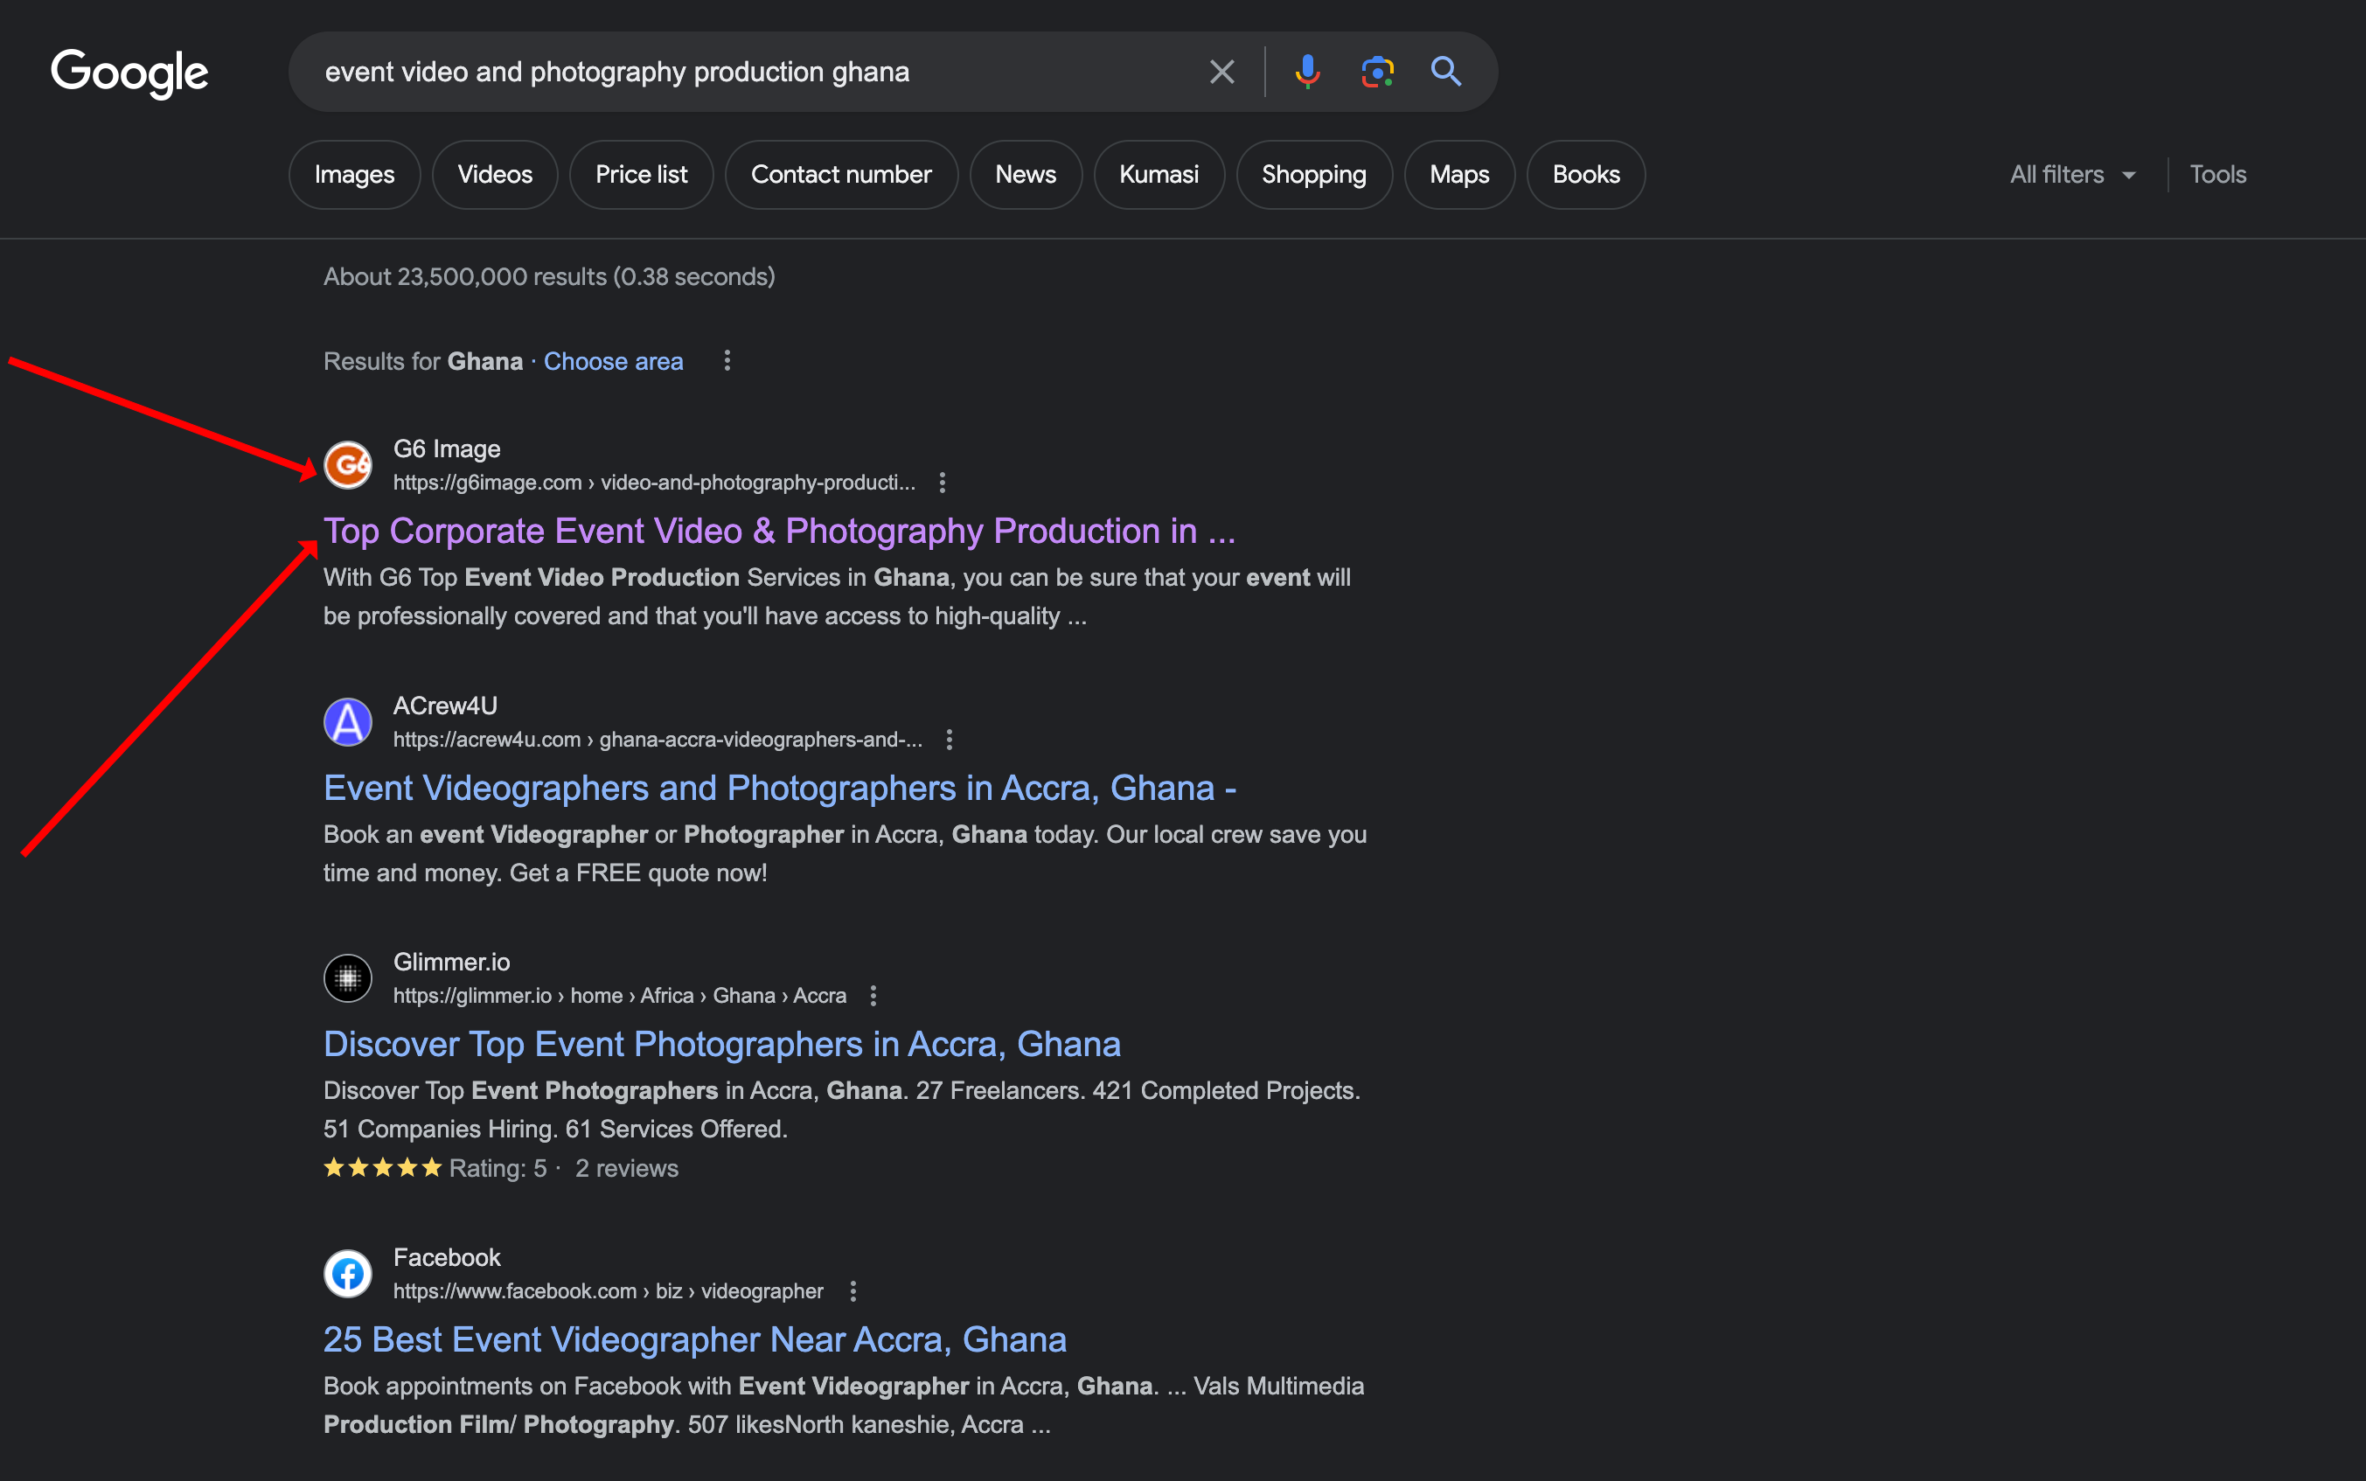Open Google Lens image search
Screen dimensions: 2366x1481
click(1377, 72)
